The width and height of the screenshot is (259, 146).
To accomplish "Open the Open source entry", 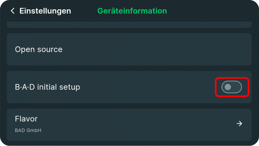I will 129,49.
